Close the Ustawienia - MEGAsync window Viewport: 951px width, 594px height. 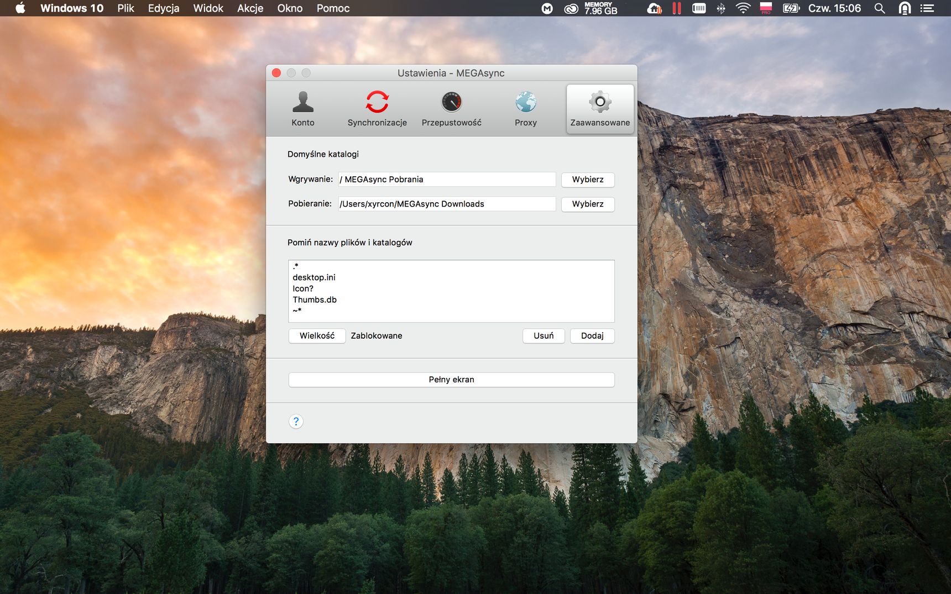[x=276, y=73]
